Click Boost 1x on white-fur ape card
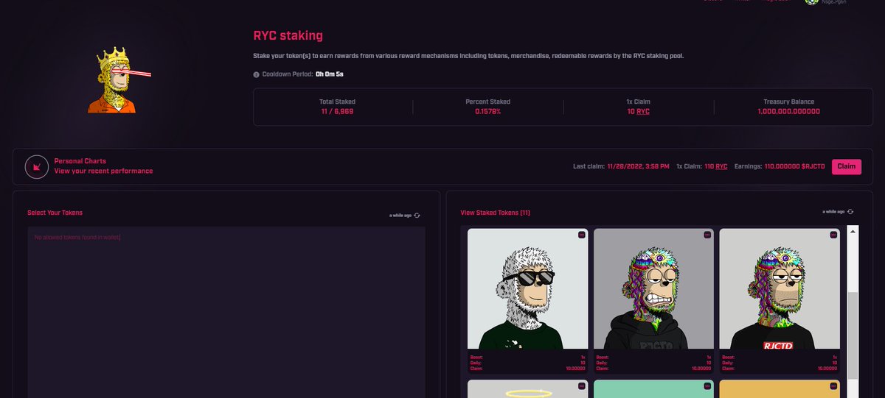The height and width of the screenshot is (398, 885). tap(528, 357)
